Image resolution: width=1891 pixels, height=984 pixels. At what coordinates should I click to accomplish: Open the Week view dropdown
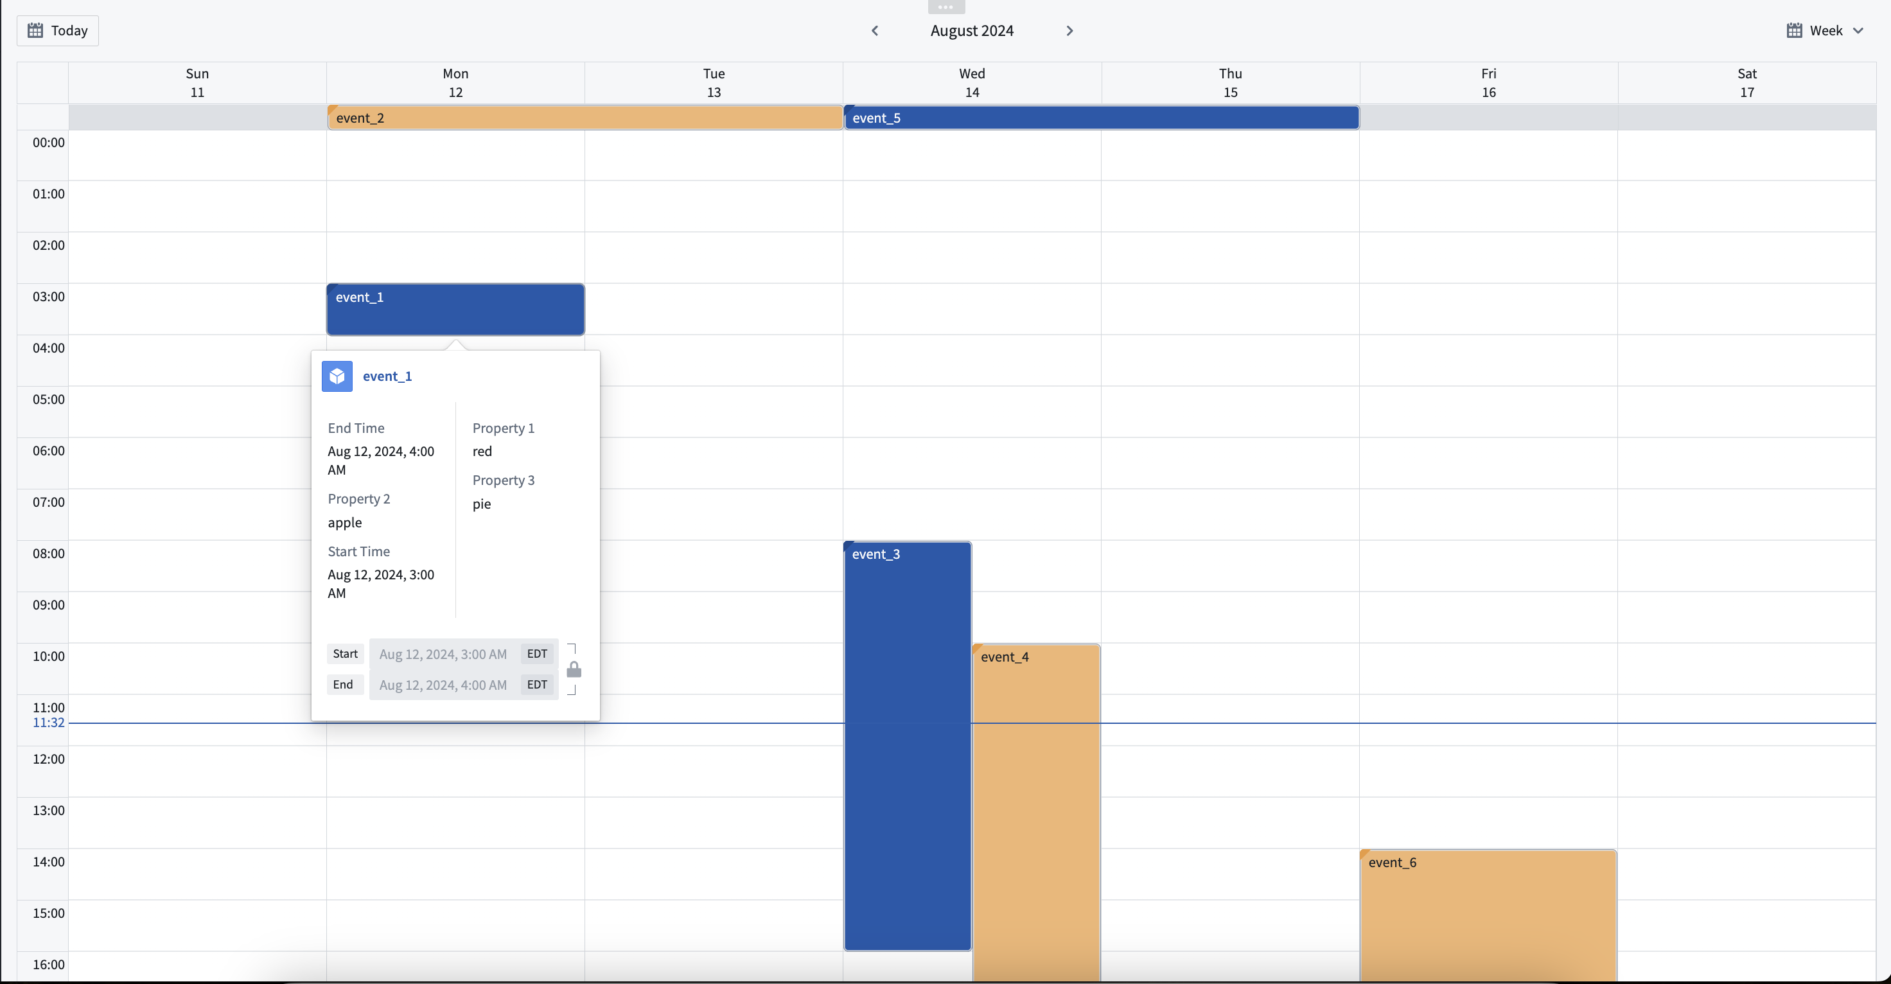[1825, 31]
